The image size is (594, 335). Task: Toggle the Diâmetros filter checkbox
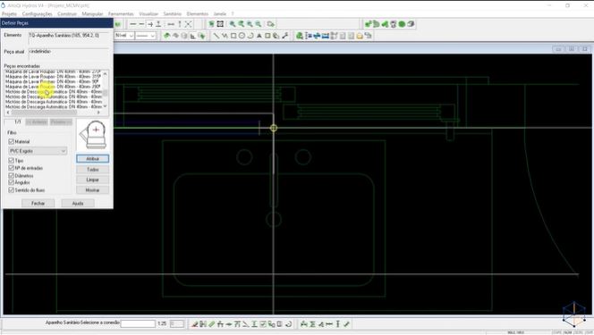tap(11, 176)
